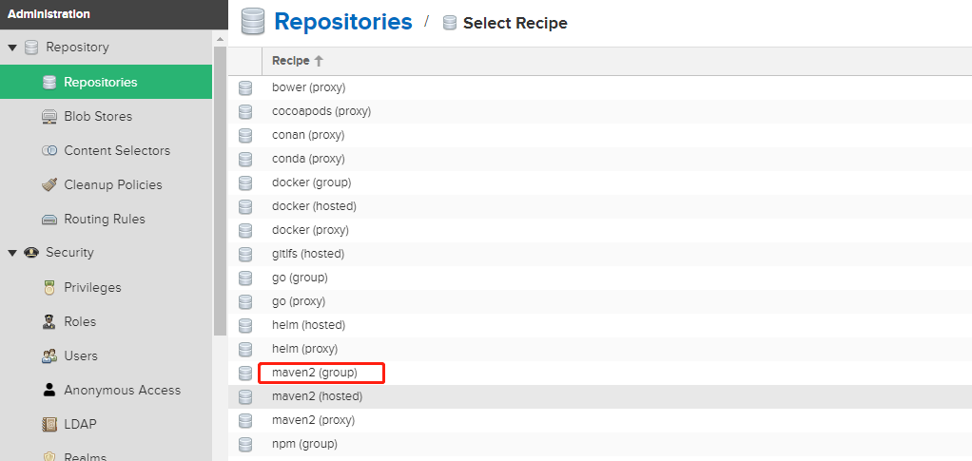This screenshot has height=461, width=972.
Task: Open the Privileges medal icon
Action: (x=49, y=287)
